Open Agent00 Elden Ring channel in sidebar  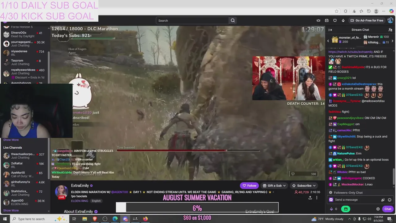pos(25,202)
